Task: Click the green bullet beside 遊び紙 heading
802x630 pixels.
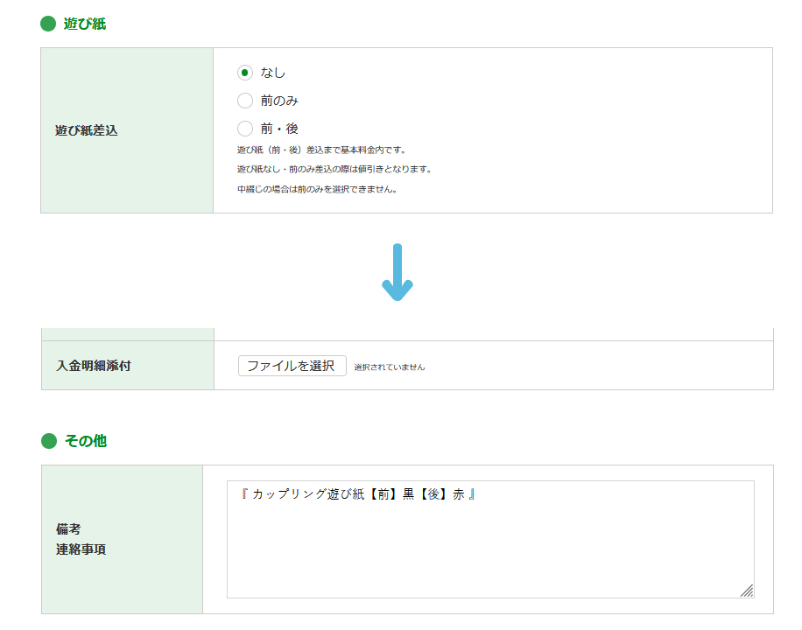Action: (48, 24)
